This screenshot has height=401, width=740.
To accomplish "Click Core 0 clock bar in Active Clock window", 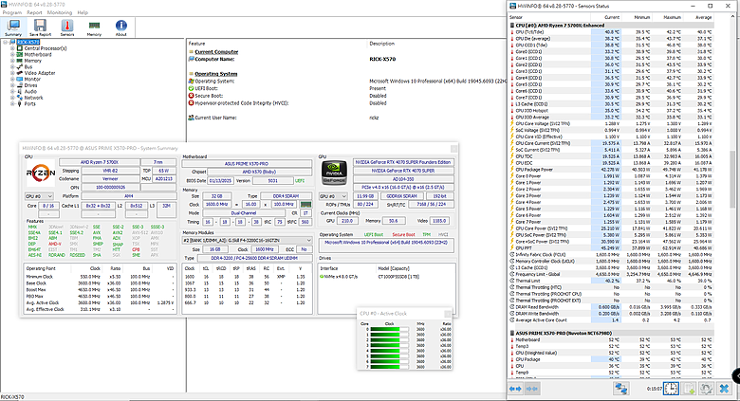I will [389, 329].
